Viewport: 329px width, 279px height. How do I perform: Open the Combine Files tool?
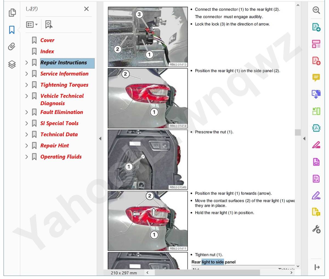(316, 94)
